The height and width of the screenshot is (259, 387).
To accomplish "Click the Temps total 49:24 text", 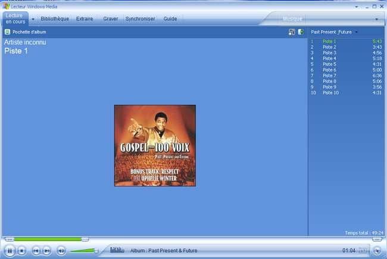I will click(x=364, y=233).
